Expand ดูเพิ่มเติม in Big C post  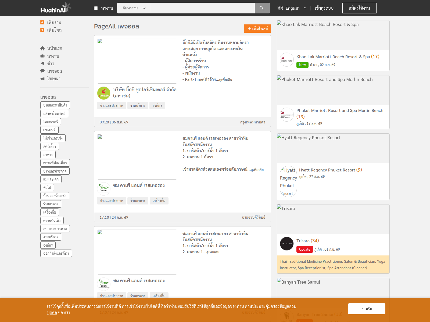pos(226,80)
